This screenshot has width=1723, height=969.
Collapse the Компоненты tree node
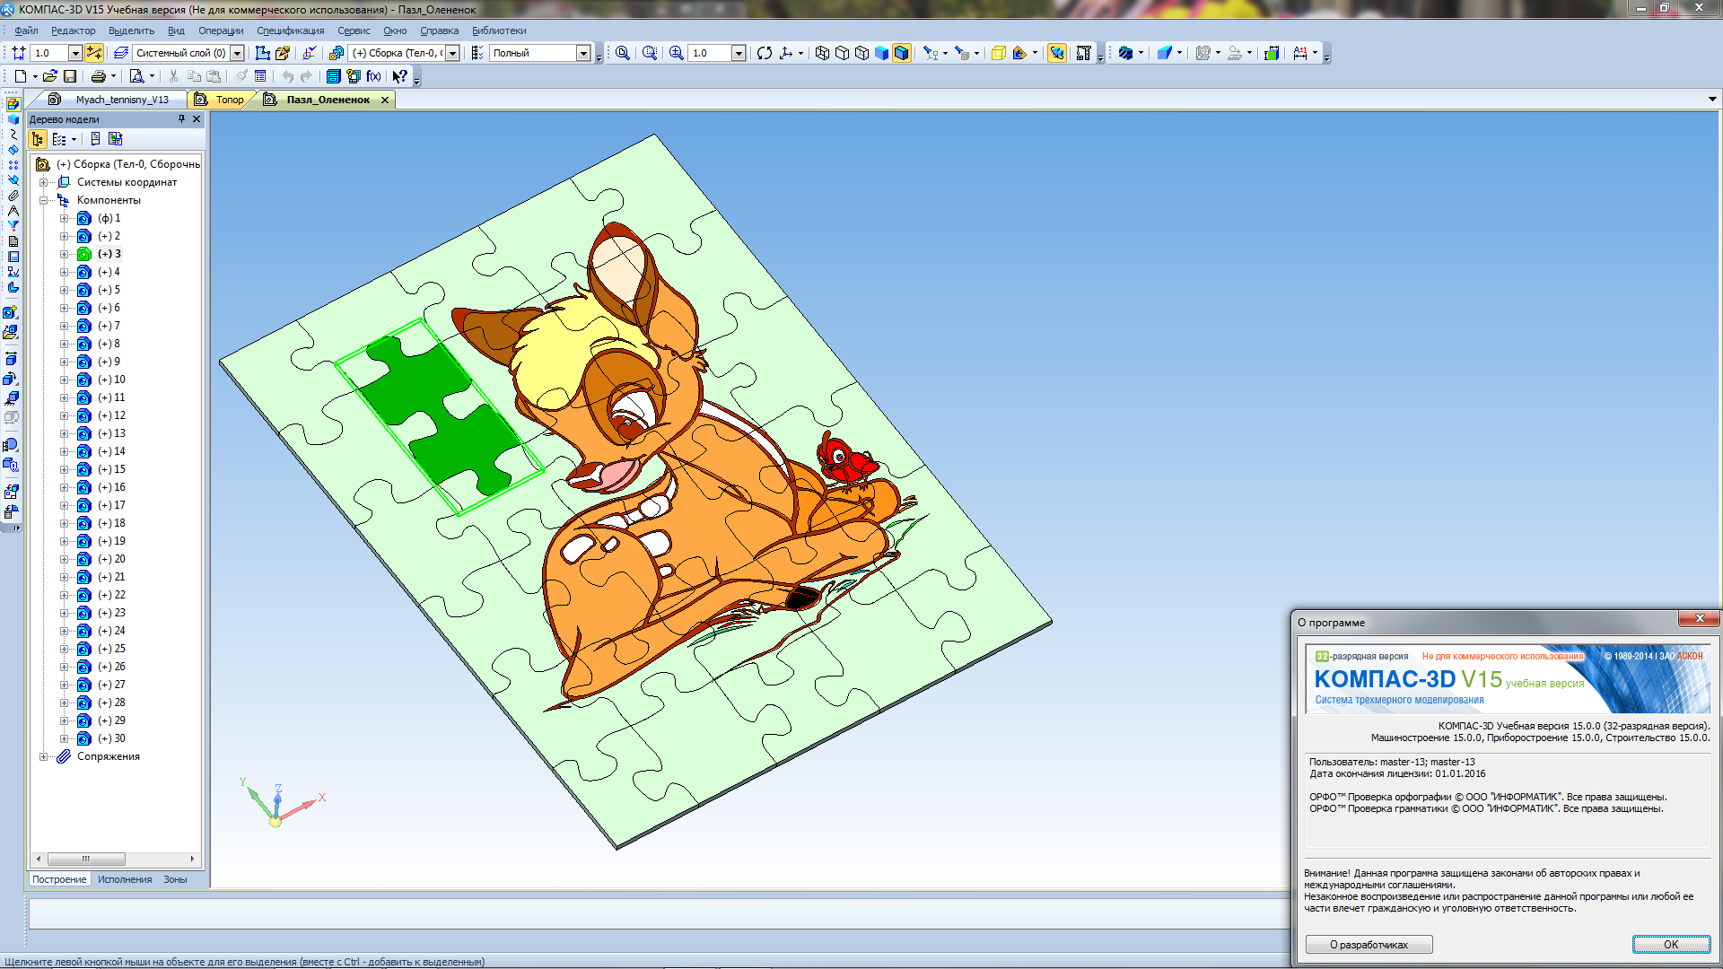click(43, 200)
